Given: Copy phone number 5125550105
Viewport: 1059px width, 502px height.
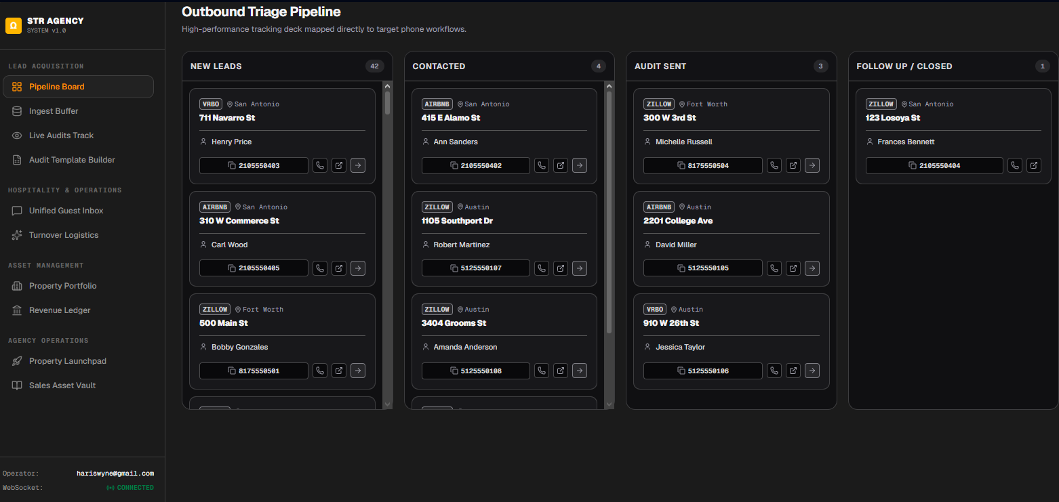Looking at the screenshot, I should pyautogui.click(x=703, y=268).
